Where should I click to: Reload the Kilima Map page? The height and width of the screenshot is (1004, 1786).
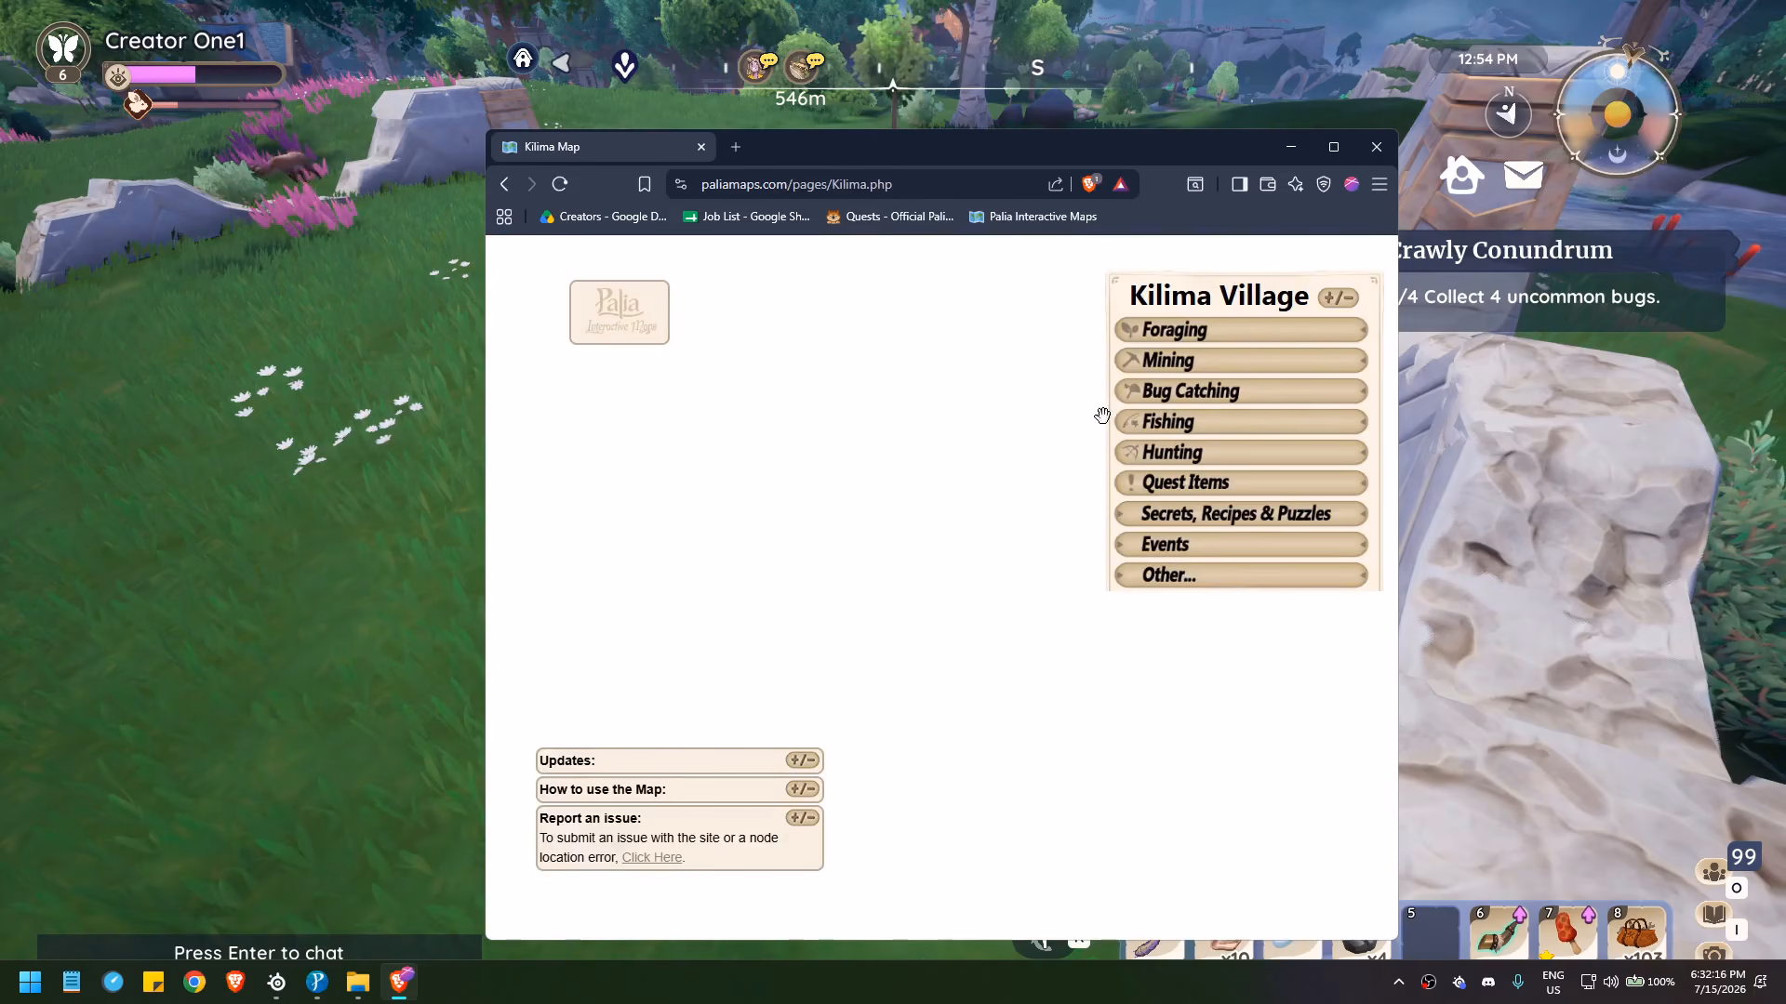560,184
